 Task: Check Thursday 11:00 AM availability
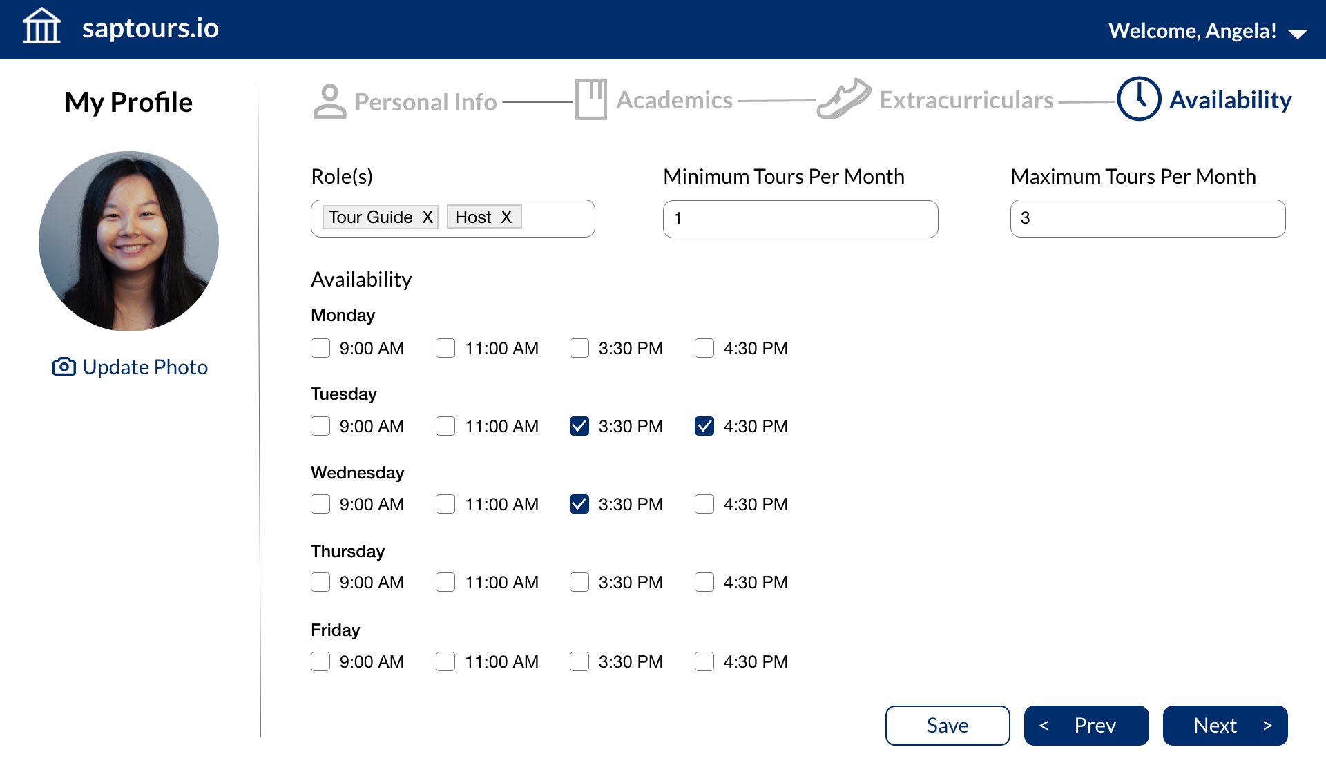(445, 582)
